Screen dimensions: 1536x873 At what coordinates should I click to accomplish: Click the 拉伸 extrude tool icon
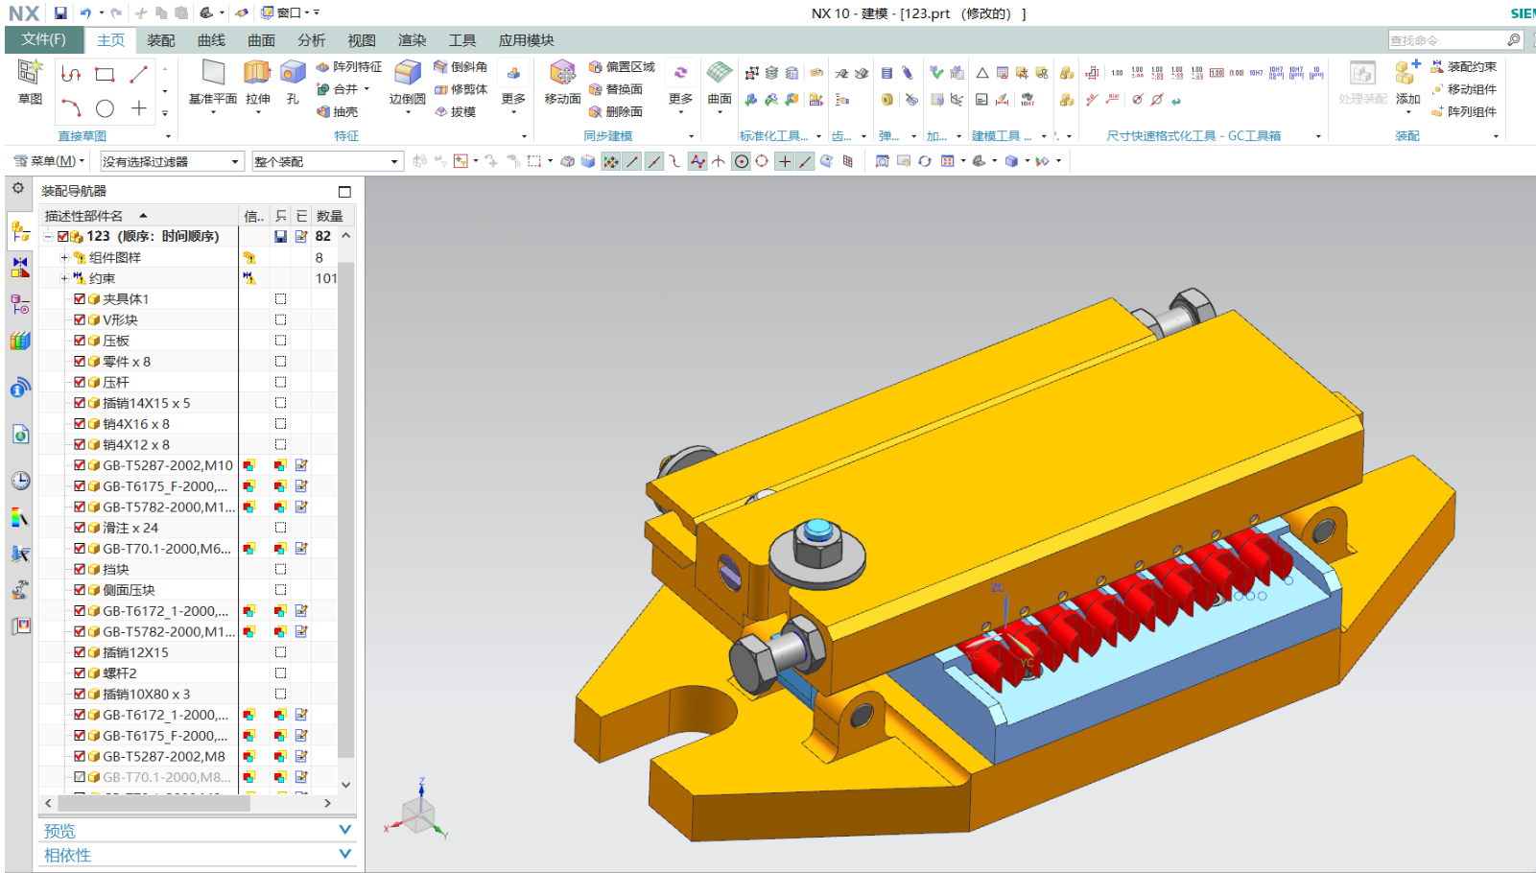257,74
